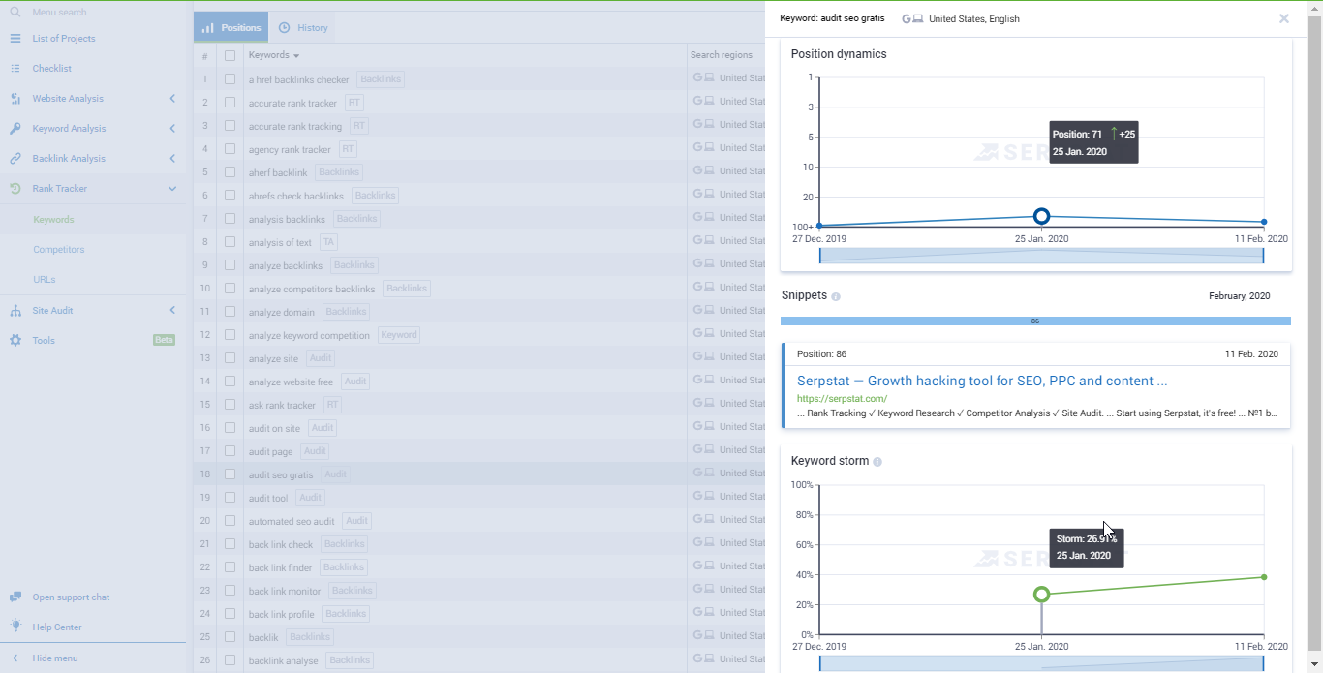Click the blue snippets position bar 86

(x=1035, y=321)
